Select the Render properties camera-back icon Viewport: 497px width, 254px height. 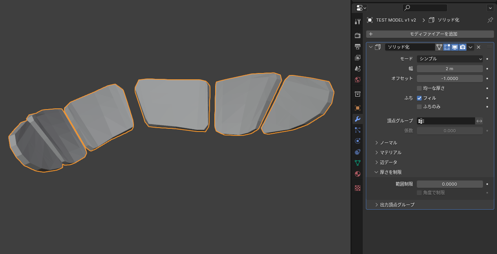[357, 35]
